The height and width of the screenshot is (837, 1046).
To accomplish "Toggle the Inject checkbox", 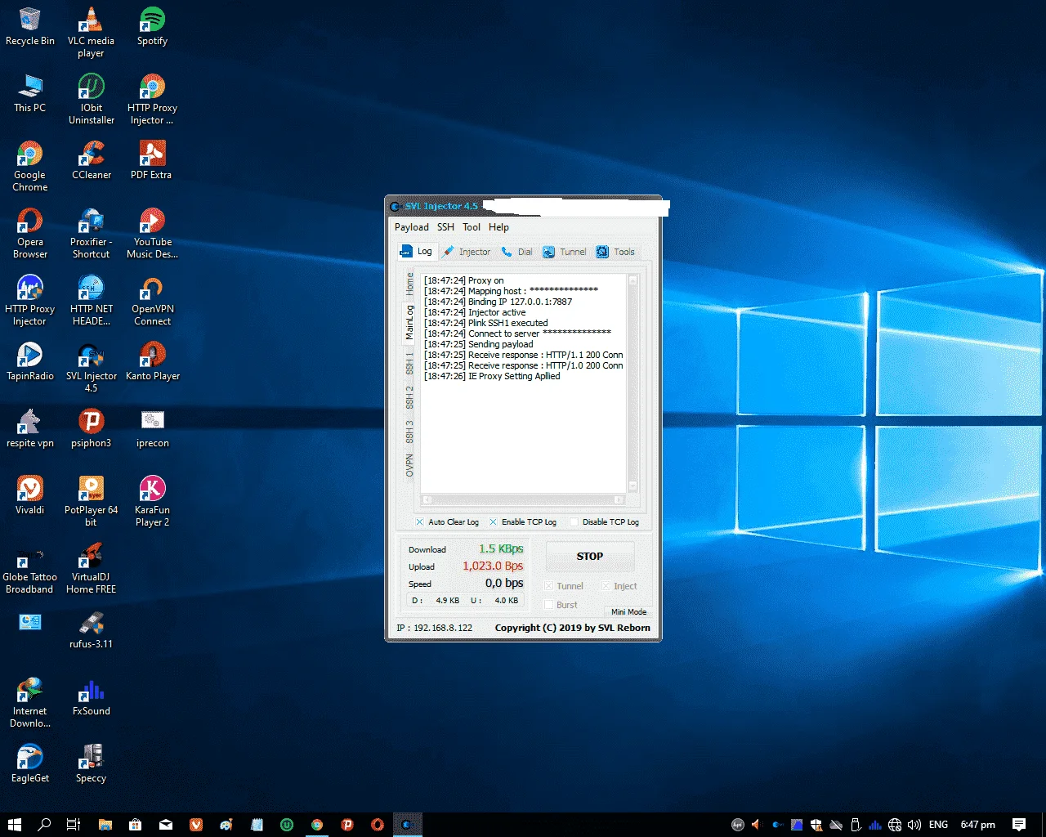I will pyautogui.click(x=606, y=586).
